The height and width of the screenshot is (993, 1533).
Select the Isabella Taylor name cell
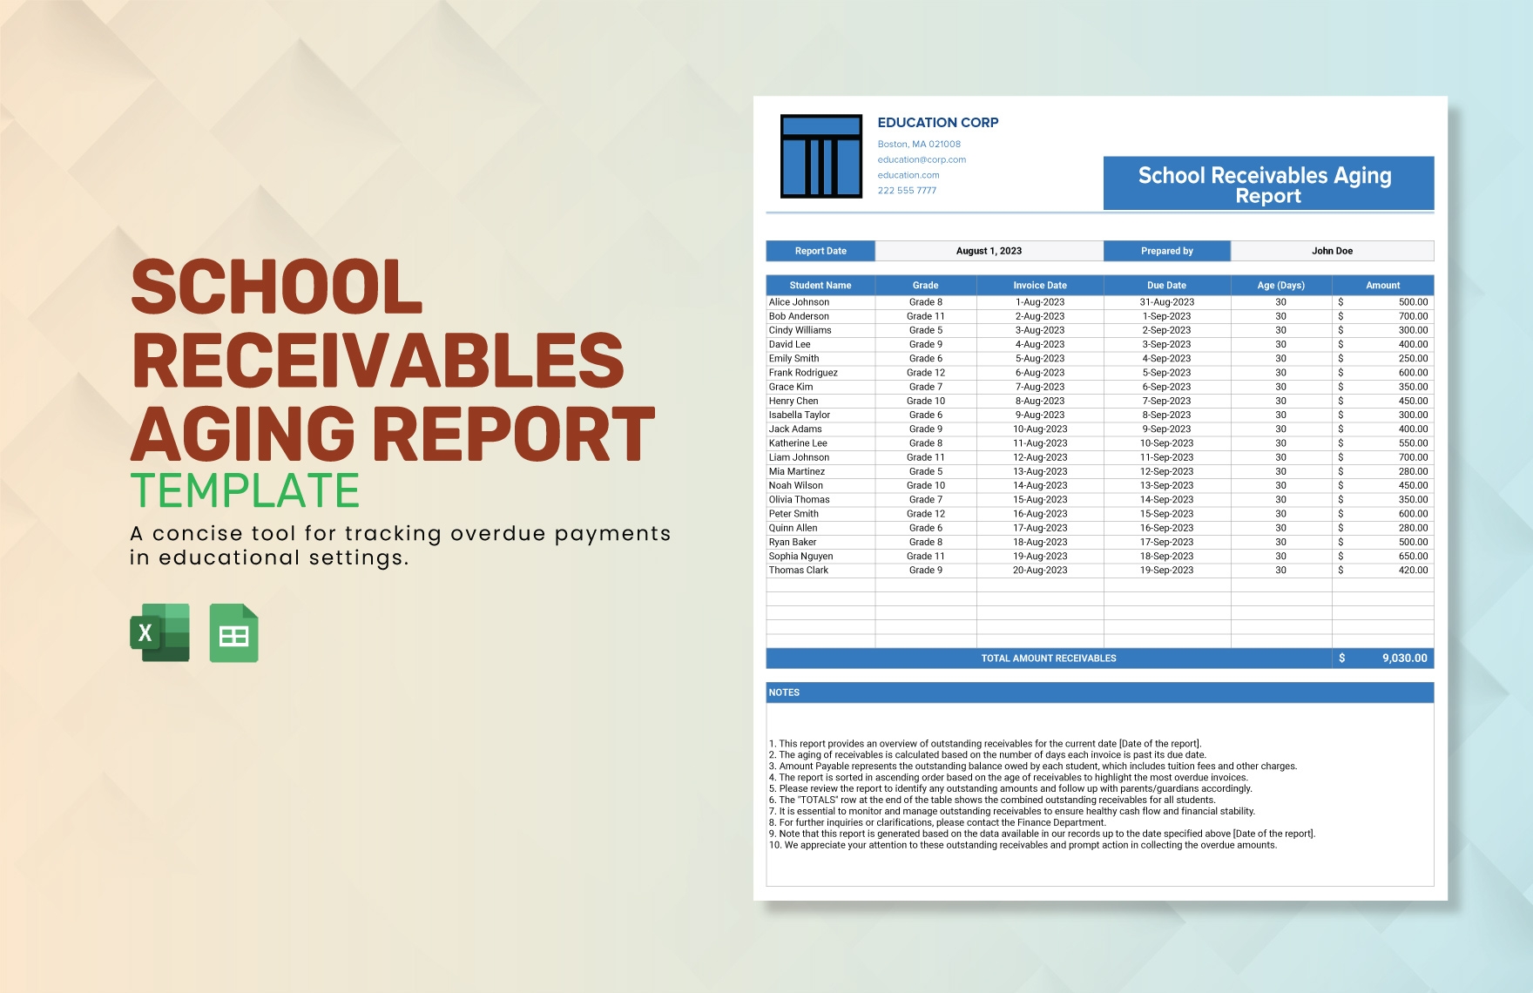click(x=821, y=415)
